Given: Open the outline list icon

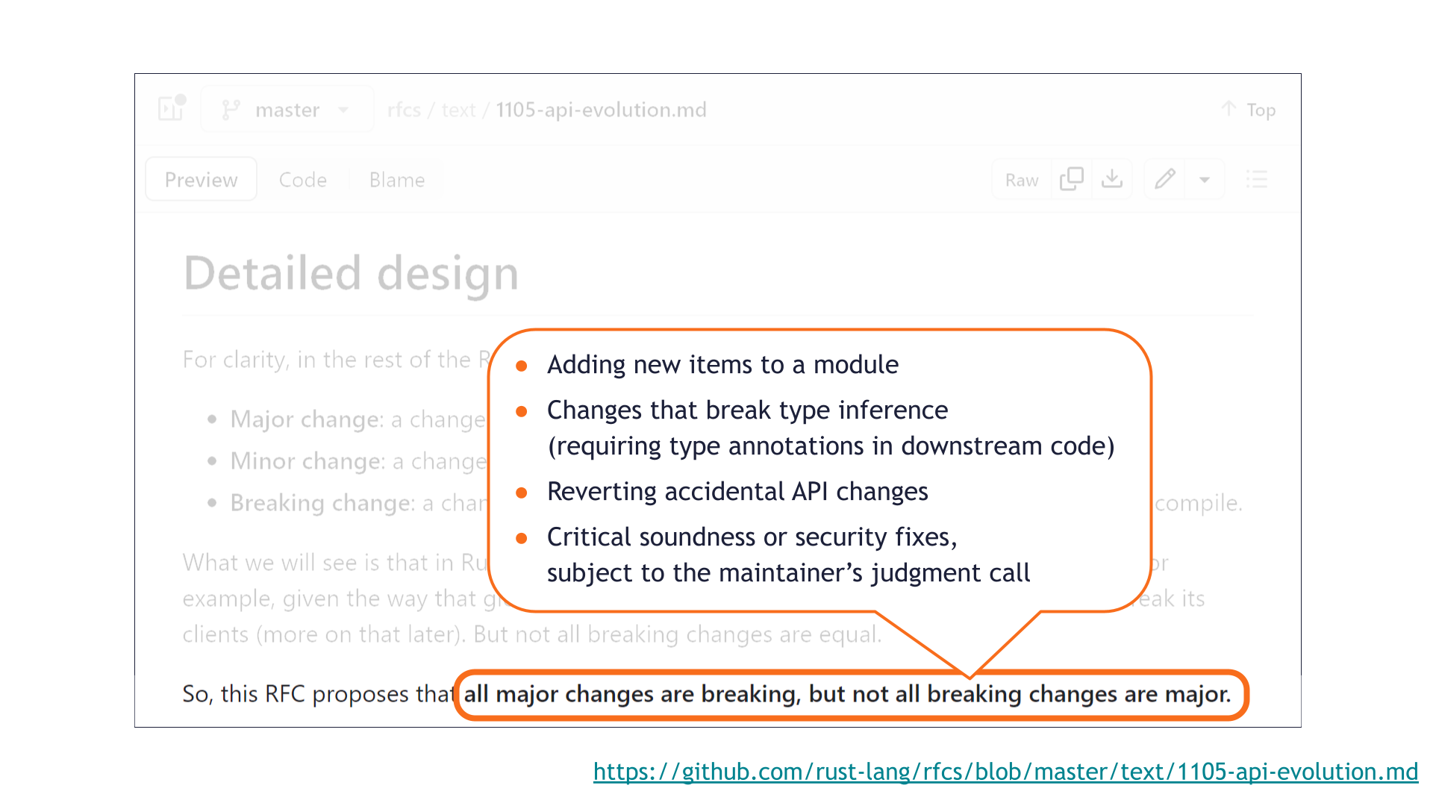Looking at the screenshot, I should (1257, 179).
